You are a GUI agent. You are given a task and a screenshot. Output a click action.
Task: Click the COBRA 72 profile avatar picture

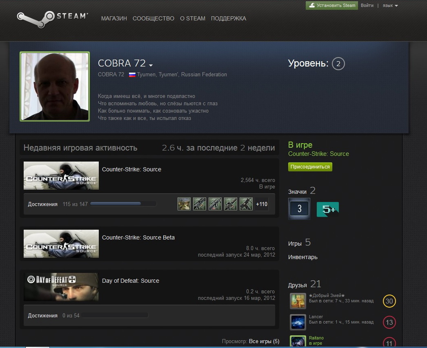55,86
